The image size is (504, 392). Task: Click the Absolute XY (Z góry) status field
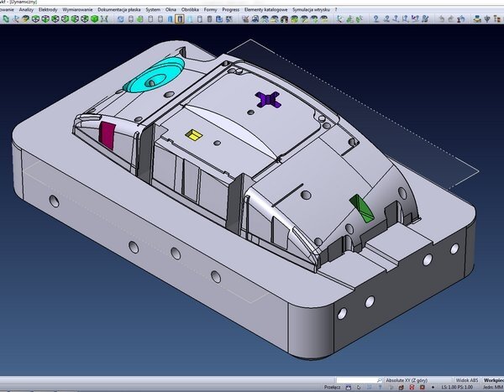point(418,380)
